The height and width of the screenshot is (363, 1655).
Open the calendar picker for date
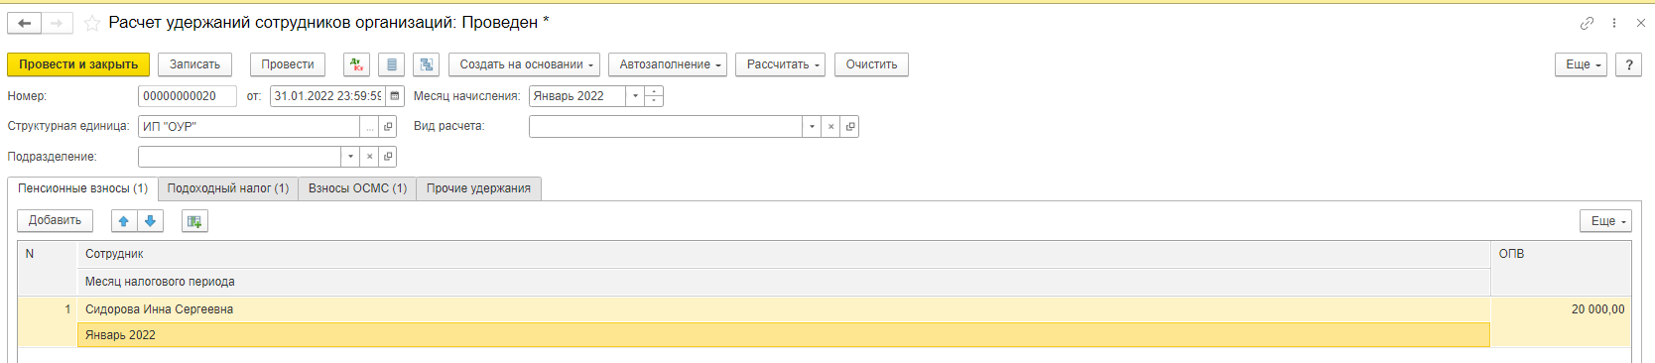pyautogui.click(x=395, y=96)
